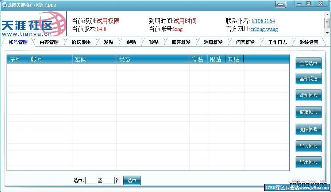
Task: Click 添加帐号 to add an account
Action: (x=309, y=95)
